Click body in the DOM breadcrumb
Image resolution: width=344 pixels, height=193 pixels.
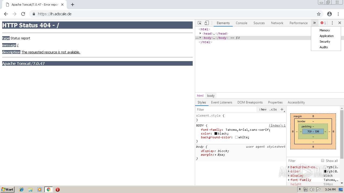click(211, 96)
